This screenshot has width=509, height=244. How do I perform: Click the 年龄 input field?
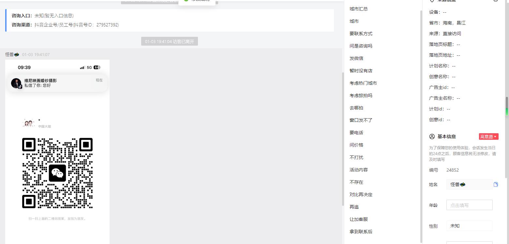(469, 205)
